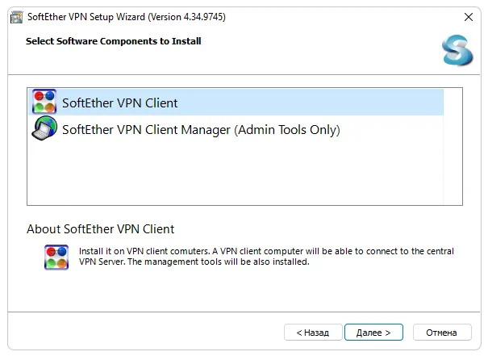Click the About section VPN Client icon

pyautogui.click(x=56, y=257)
